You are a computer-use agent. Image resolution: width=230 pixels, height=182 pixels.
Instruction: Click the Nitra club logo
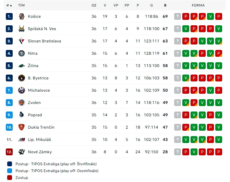pyautogui.click(x=22, y=53)
